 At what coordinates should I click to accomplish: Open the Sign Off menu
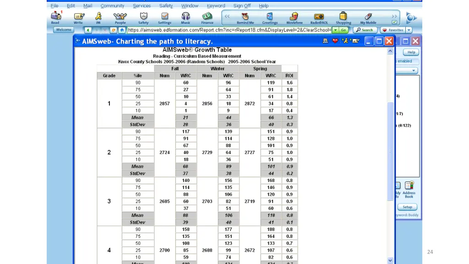point(242,5)
